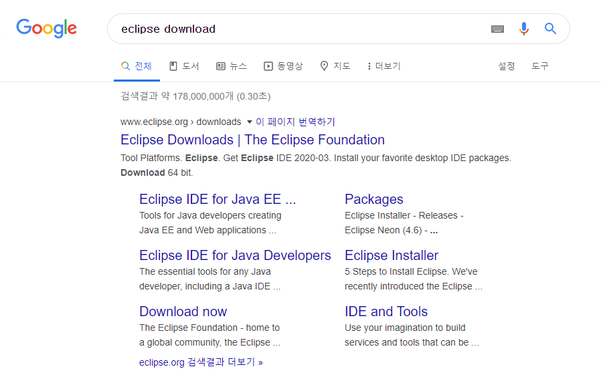Switch to the 뉴스 (News) tab

coord(232,66)
